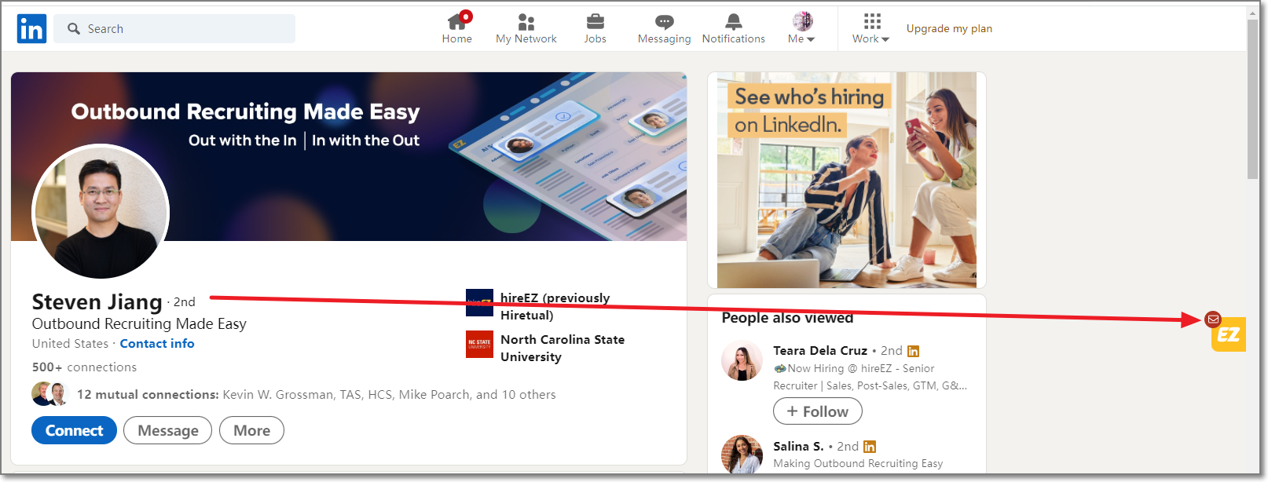This screenshot has height=482, width=1268.
Task: Click the scrollbar up arrow
Action: pos(1253,13)
